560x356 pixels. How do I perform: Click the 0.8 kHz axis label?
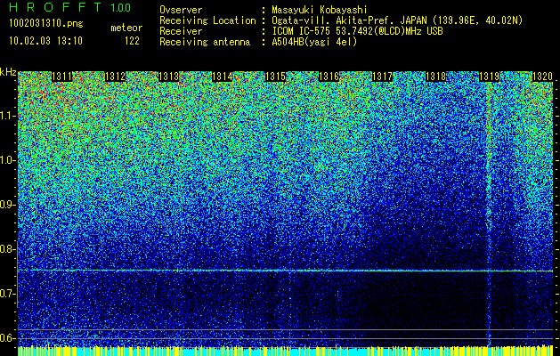(8, 249)
